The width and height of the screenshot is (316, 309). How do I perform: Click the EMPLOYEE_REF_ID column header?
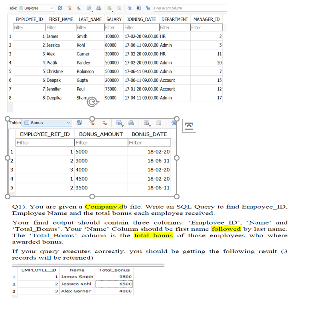[45, 134]
